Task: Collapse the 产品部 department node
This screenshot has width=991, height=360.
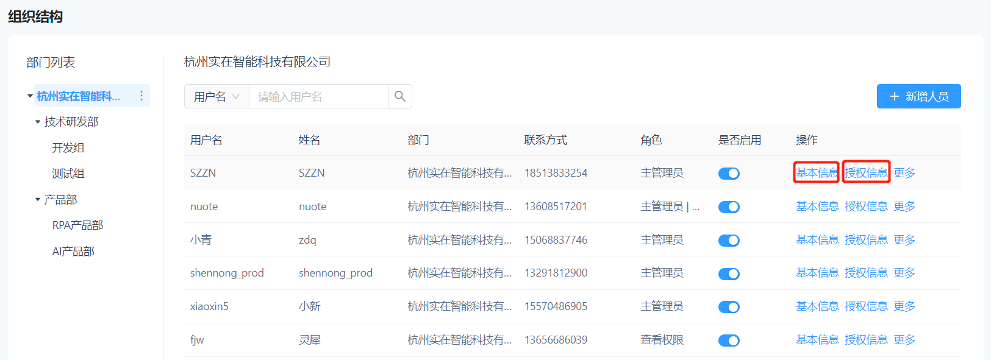Action: (x=38, y=200)
